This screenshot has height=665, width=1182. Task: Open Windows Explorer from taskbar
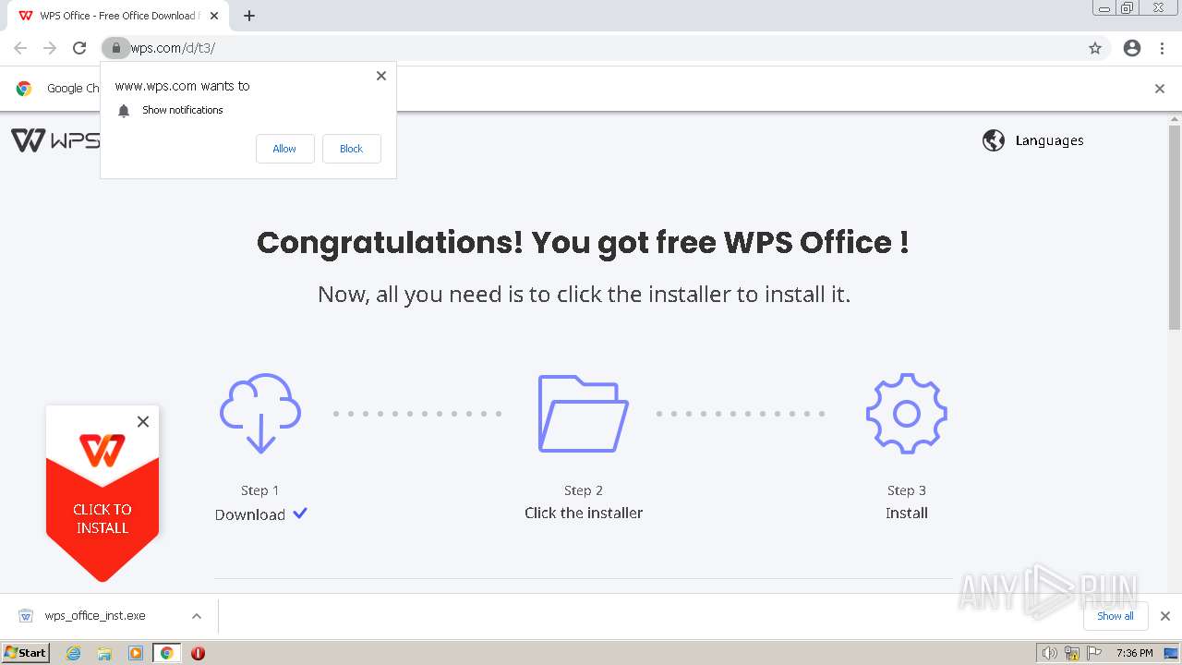tap(104, 653)
